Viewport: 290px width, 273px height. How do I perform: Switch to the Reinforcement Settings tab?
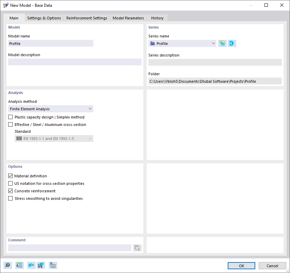click(86, 18)
